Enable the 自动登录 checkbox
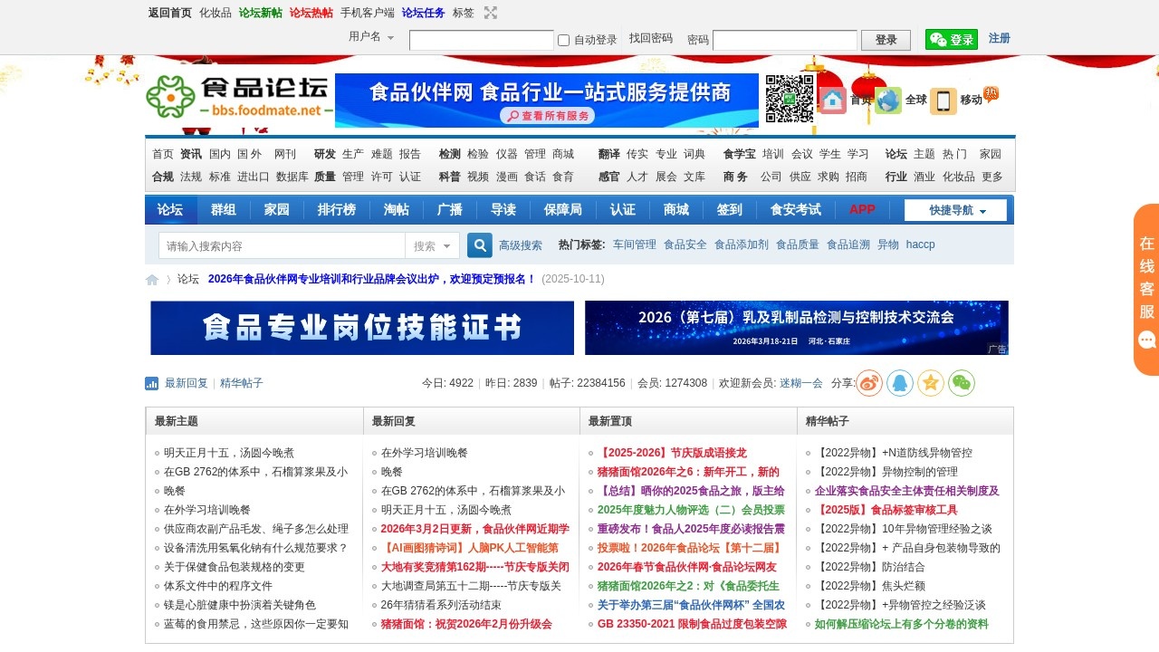The image size is (1159, 652). pos(563,41)
